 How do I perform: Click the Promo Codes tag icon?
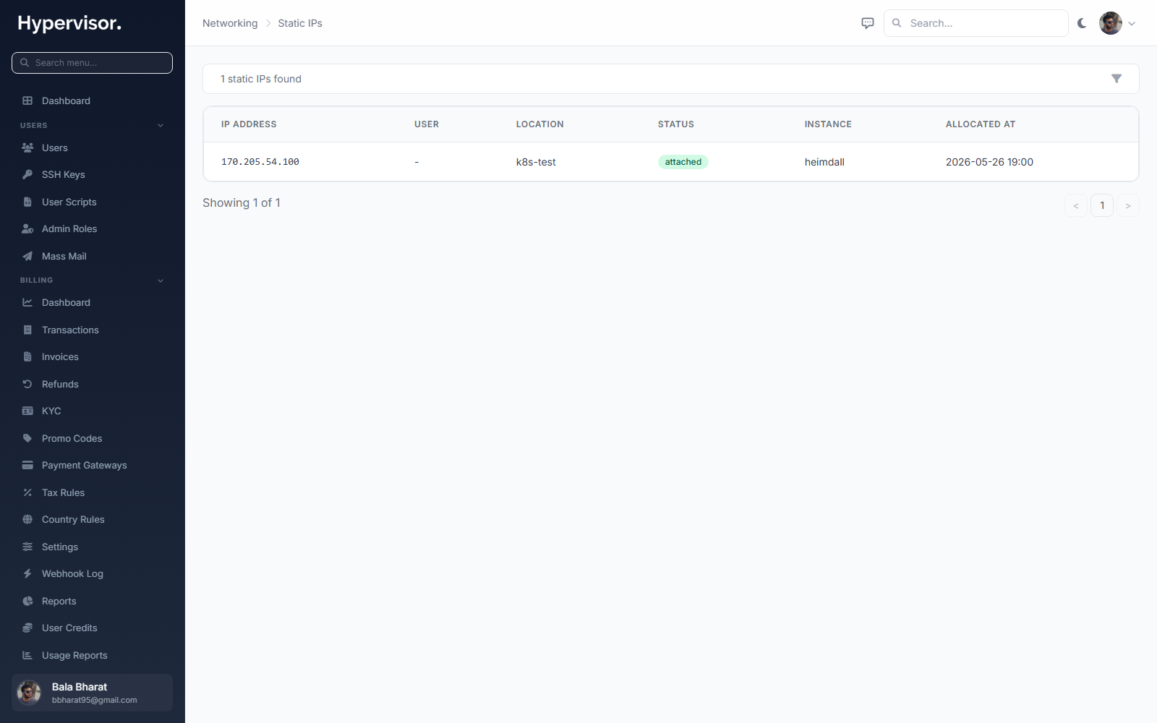pyautogui.click(x=27, y=438)
